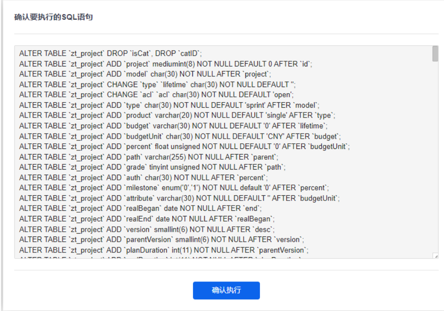Click the ADD `path` varchar(255) line

point(149,157)
